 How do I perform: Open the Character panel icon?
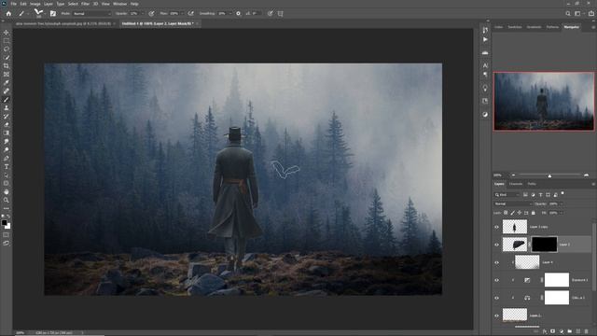[485, 65]
